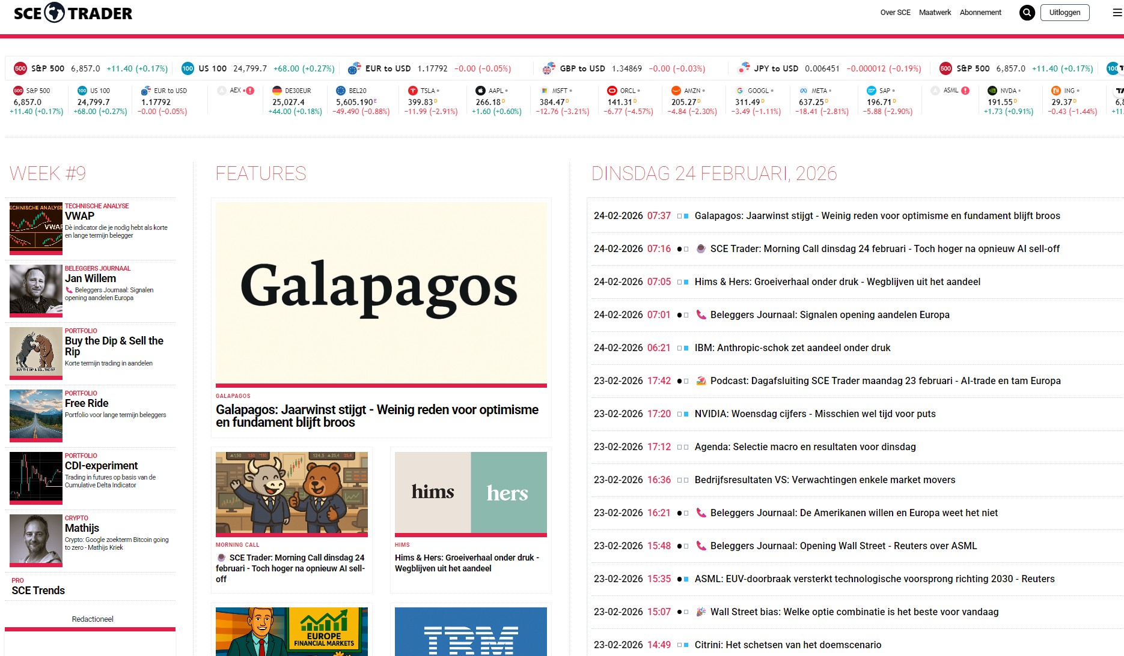Open 'ASML: EUV-doorbraak' news headline
1124x656 pixels.
(x=875, y=579)
